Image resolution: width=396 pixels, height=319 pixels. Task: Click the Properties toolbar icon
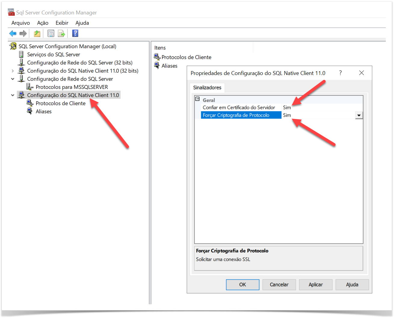[x=51, y=33]
